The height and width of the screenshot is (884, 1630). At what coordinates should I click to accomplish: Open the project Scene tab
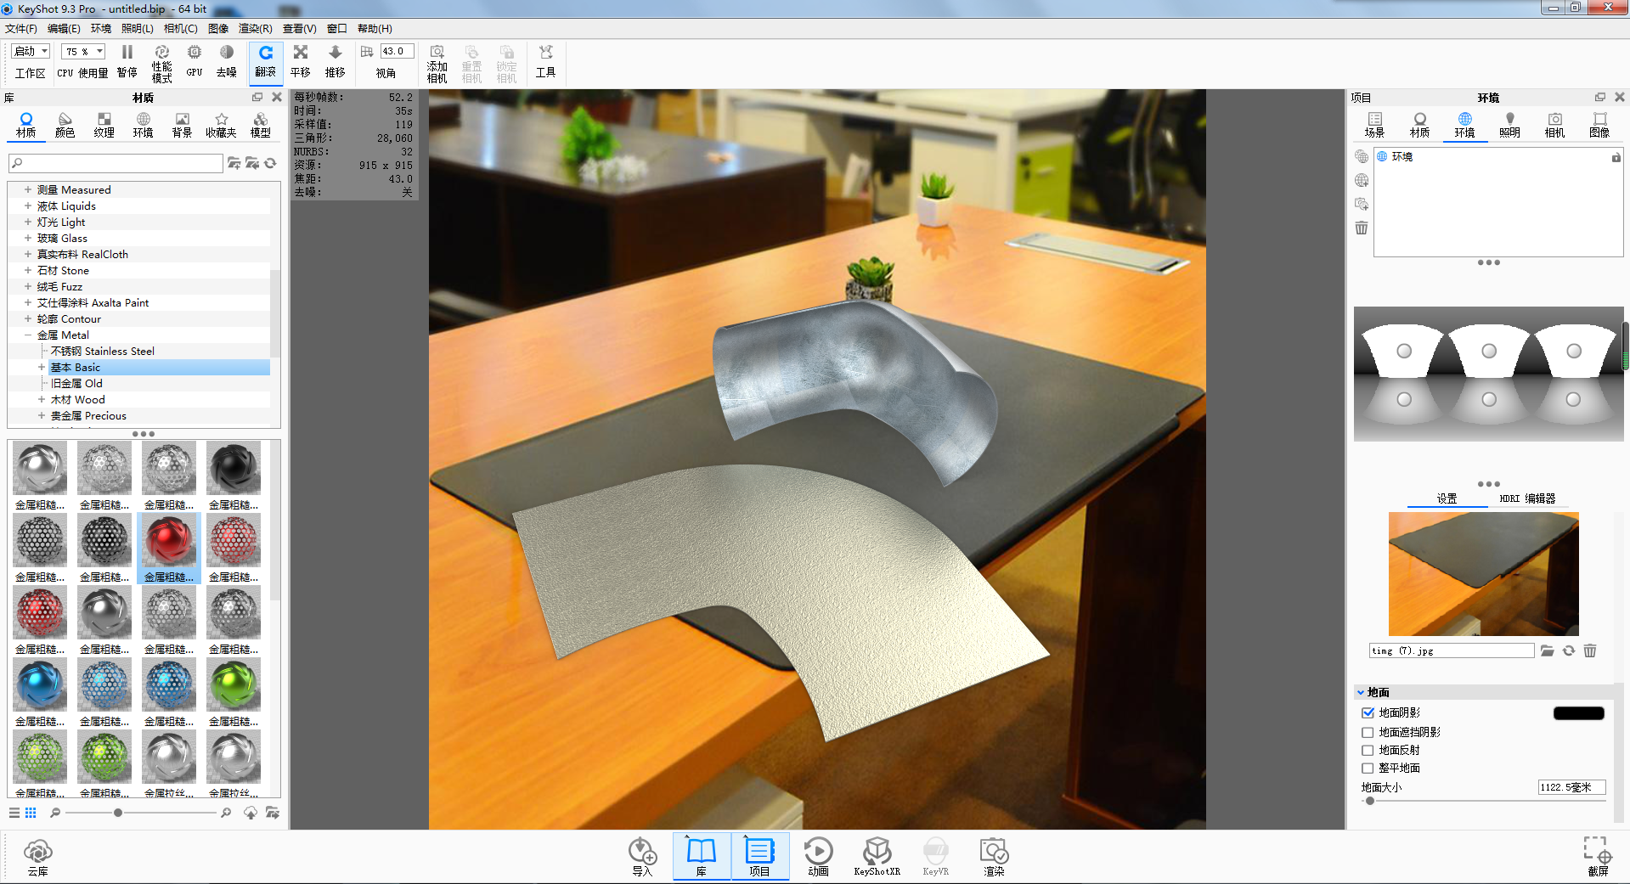coord(1374,125)
